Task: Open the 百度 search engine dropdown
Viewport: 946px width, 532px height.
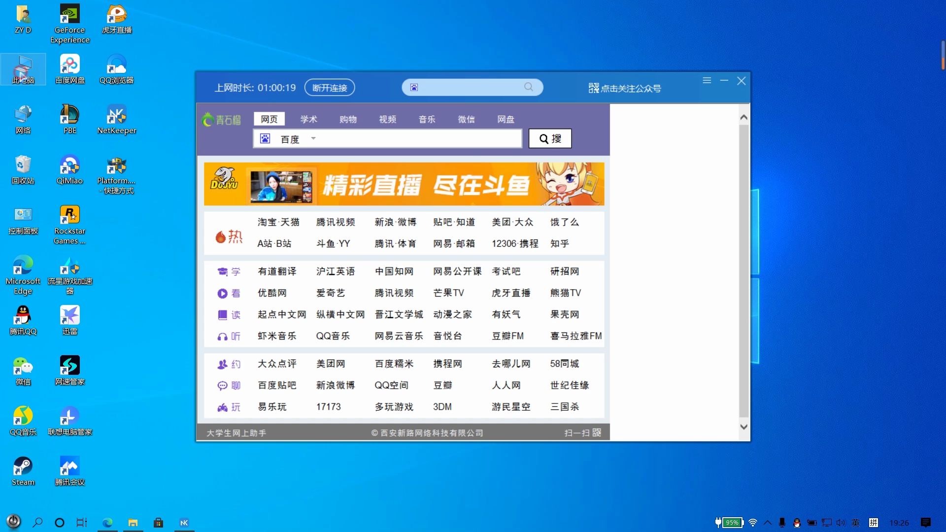Action: point(314,139)
